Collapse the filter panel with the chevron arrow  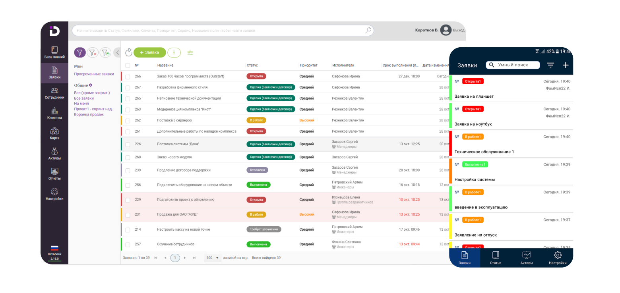click(117, 52)
